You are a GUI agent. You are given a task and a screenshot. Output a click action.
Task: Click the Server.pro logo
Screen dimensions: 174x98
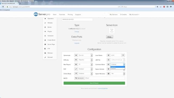42,14
